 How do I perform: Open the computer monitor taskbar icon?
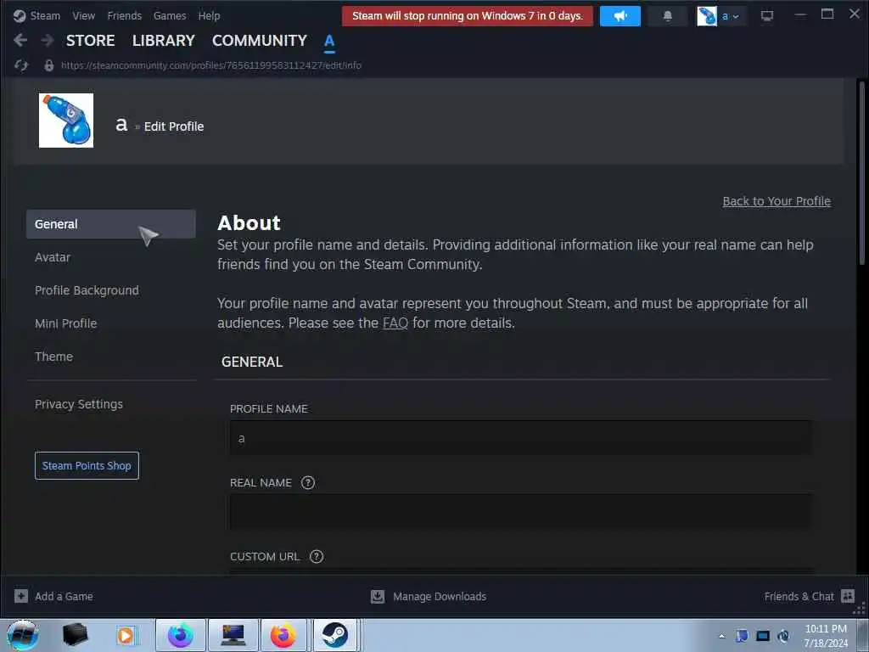click(233, 635)
